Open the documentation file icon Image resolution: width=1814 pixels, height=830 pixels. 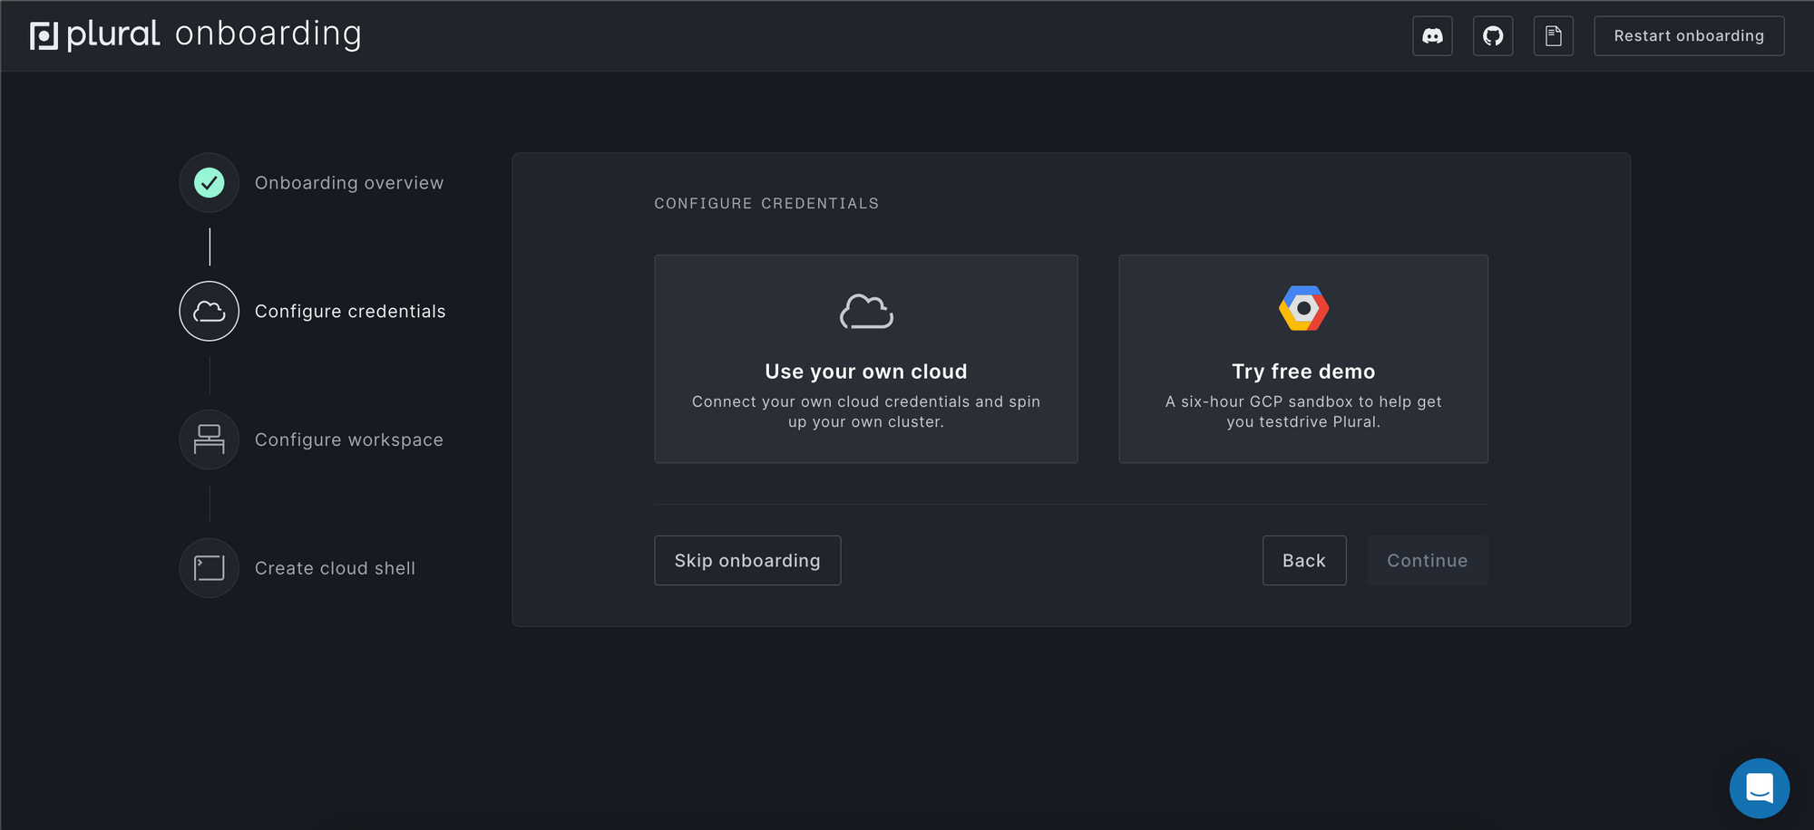coord(1554,36)
